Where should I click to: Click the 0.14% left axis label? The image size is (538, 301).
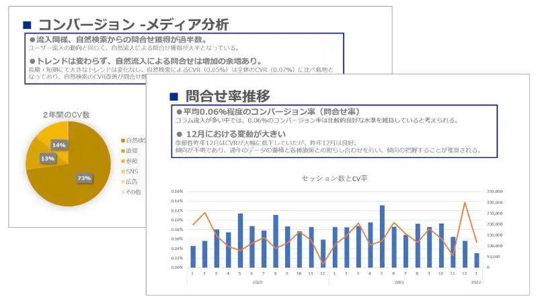point(177,201)
